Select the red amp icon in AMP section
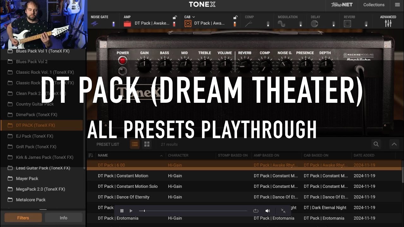 tap(127, 24)
